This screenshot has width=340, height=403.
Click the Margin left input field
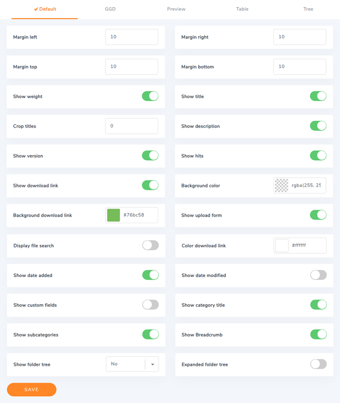coord(131,37)
